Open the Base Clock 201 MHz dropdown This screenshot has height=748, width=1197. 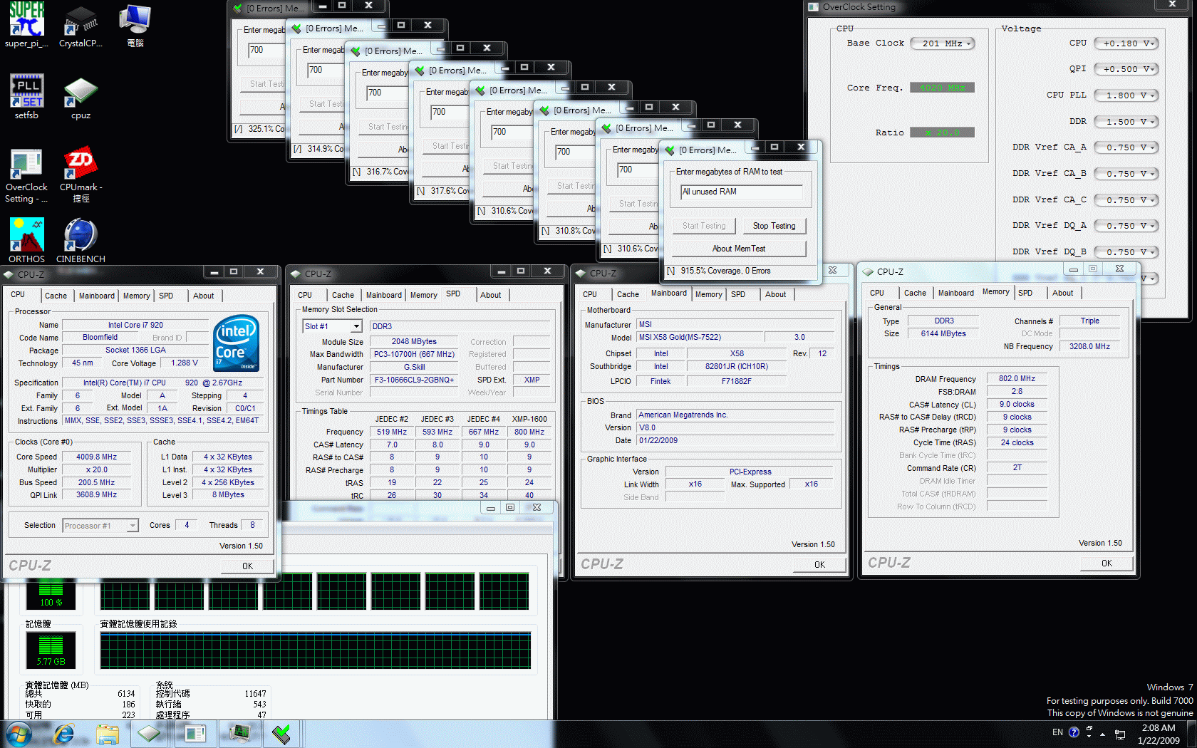point(943,43)
